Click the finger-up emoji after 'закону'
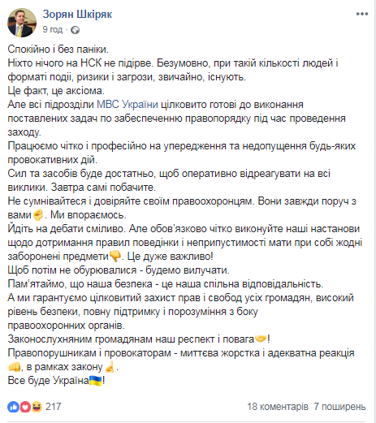Image resolution: width=376 pixels, height=423 pixels. pos(110,367)
